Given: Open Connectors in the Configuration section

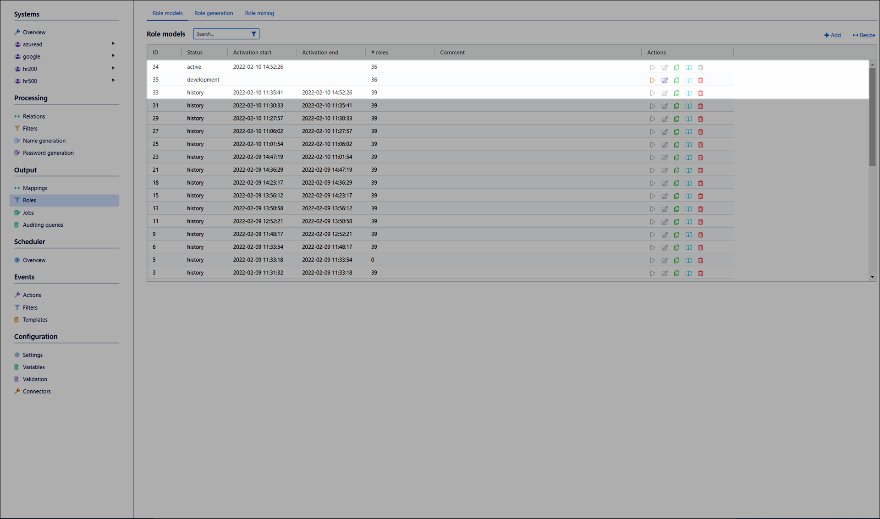Looking at the screenshot, I should pos(37,391).
